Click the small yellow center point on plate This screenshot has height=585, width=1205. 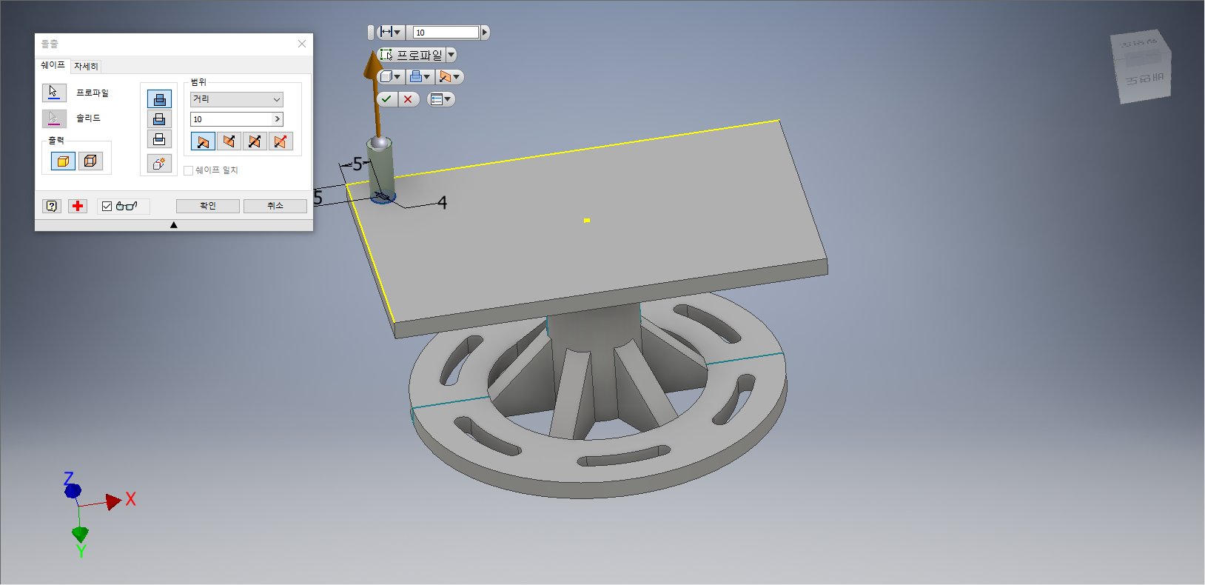click(586, 220)
